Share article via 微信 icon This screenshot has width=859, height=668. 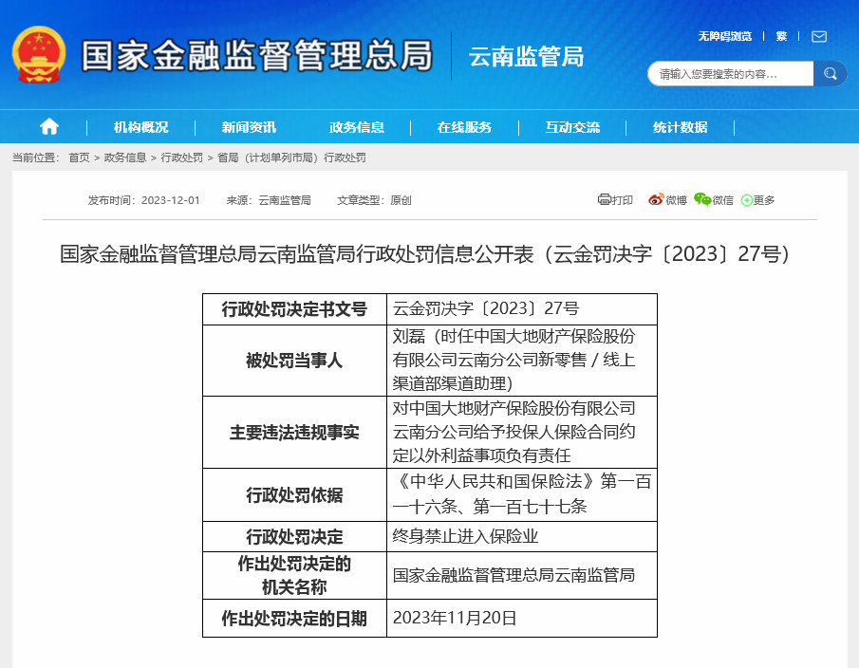(702, 199)
